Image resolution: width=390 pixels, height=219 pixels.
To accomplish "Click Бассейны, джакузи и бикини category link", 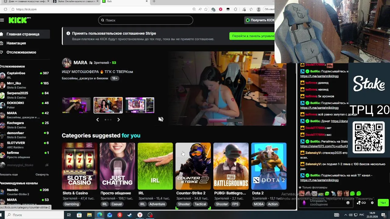I will pos(85,78).
